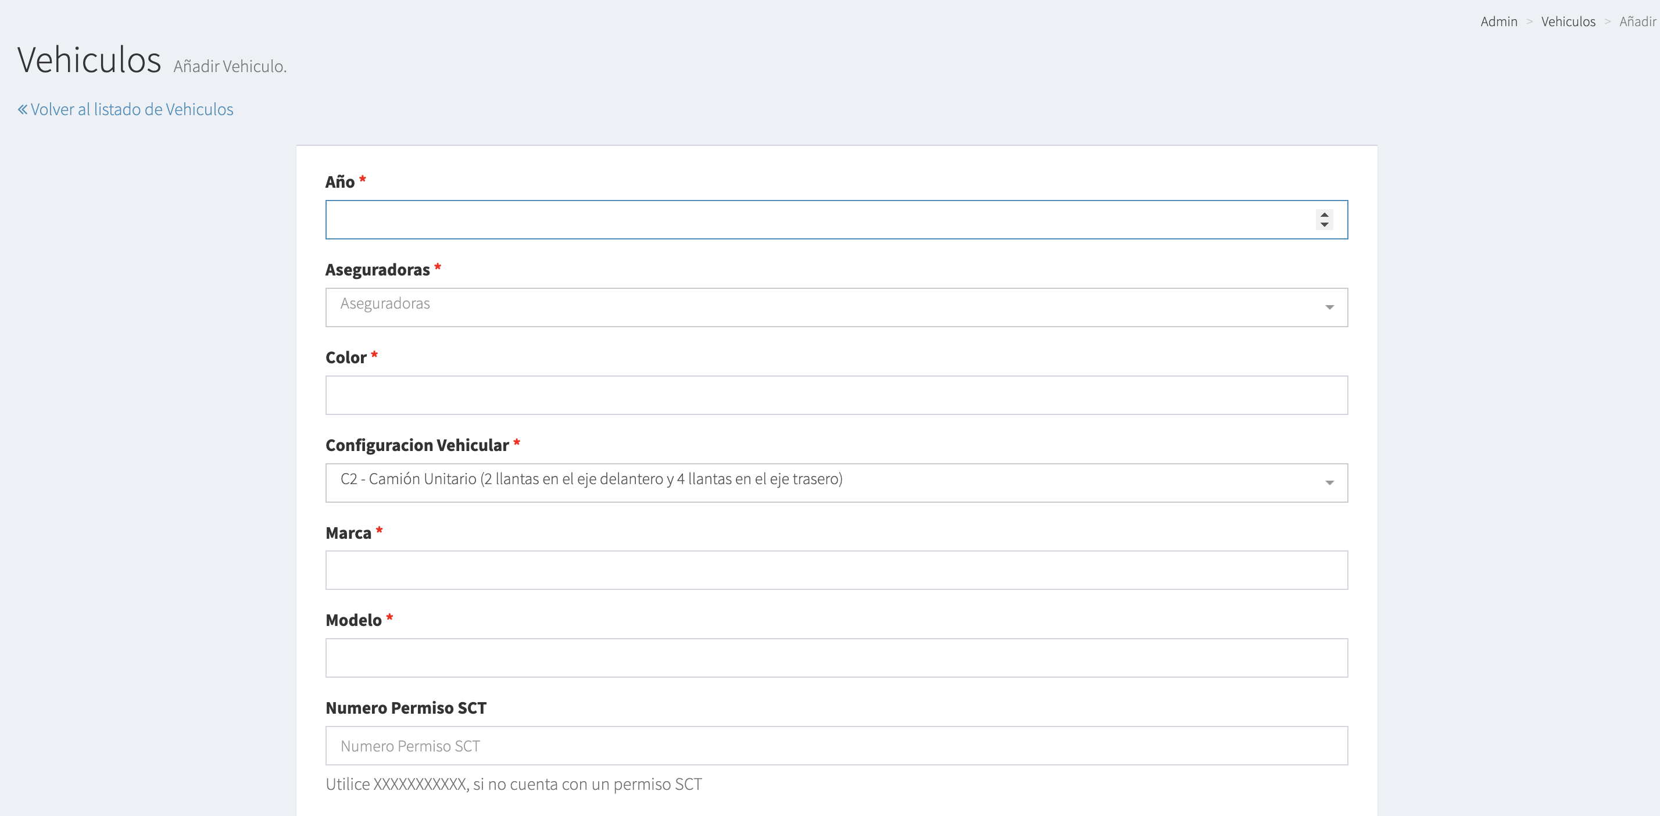Click into the Color text field
Screen dimensions: 1660x816
pos(836,395)
